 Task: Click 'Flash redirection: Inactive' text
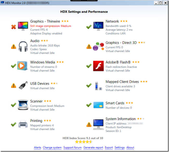point(121,67)
